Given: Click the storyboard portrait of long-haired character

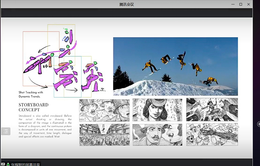Looking at the screenshot, I should tap(157, 110).
